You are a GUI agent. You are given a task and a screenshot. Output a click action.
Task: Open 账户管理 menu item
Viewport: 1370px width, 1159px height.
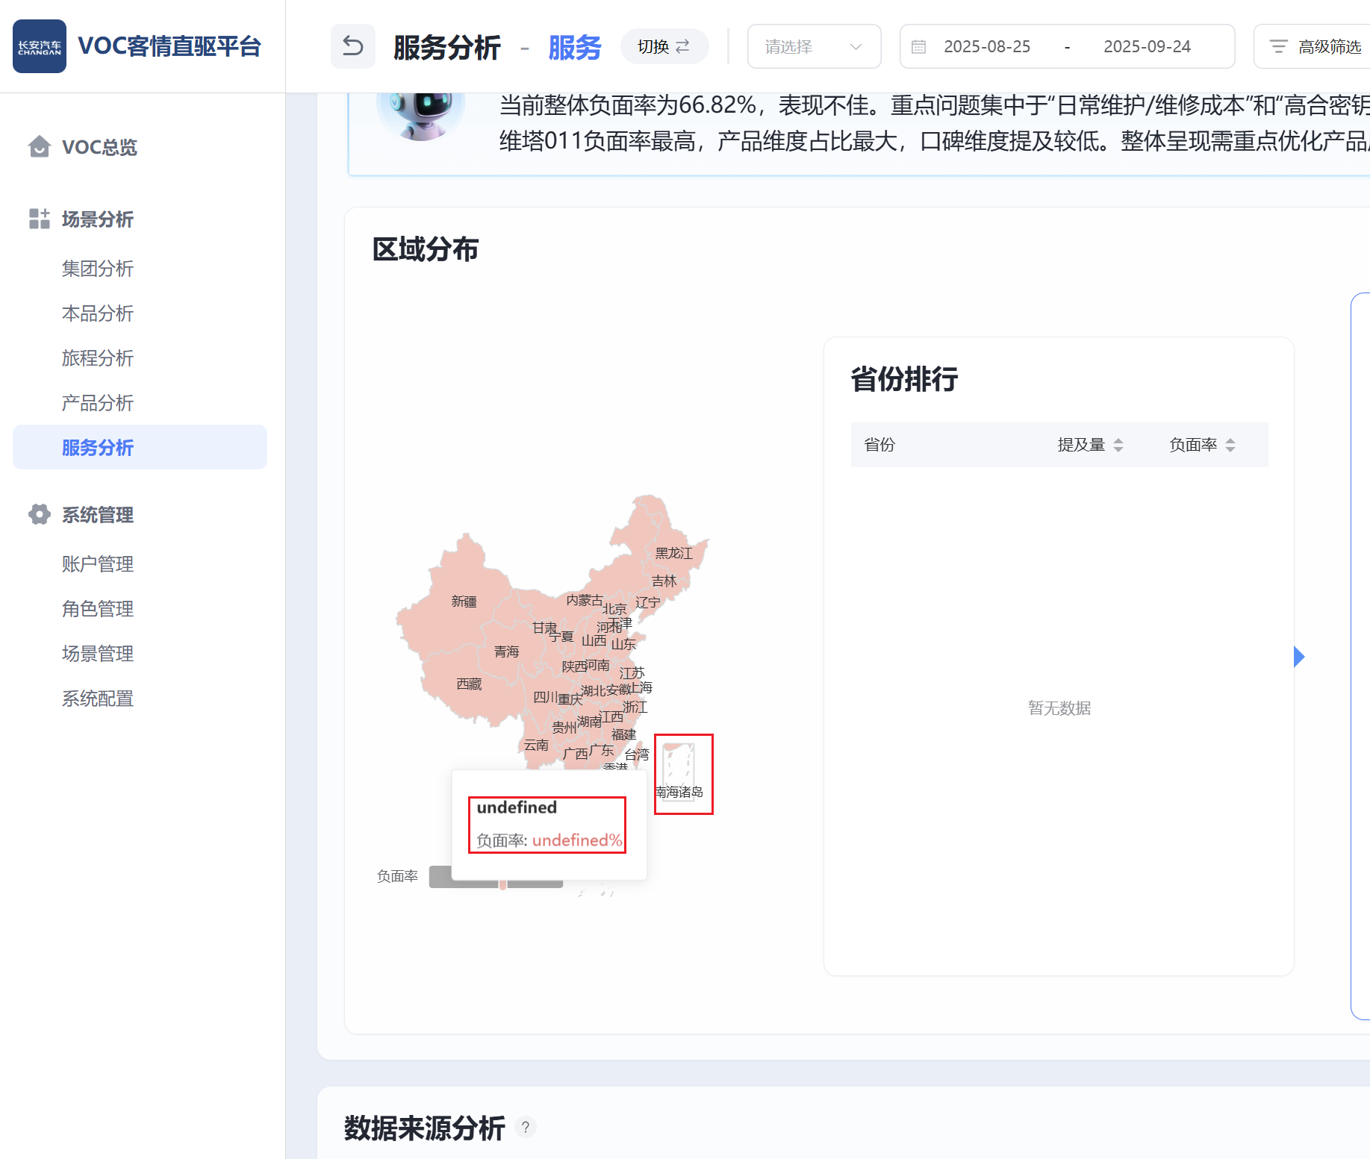97,564
